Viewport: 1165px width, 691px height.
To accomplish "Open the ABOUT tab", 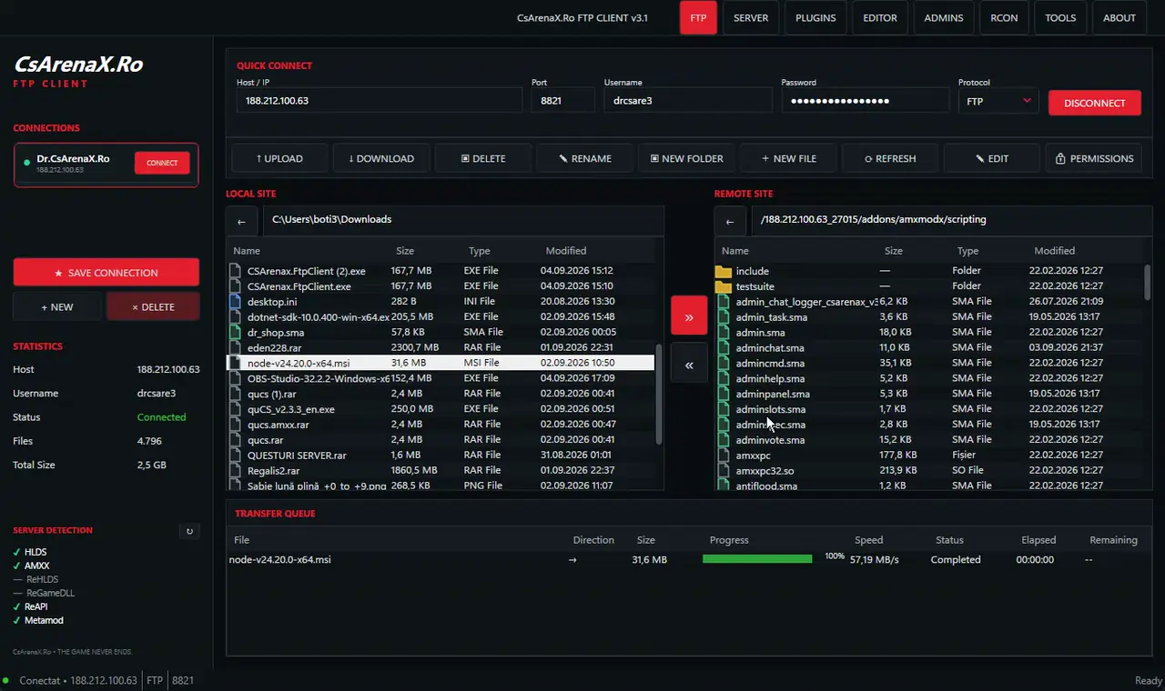I will (1119, 17).
